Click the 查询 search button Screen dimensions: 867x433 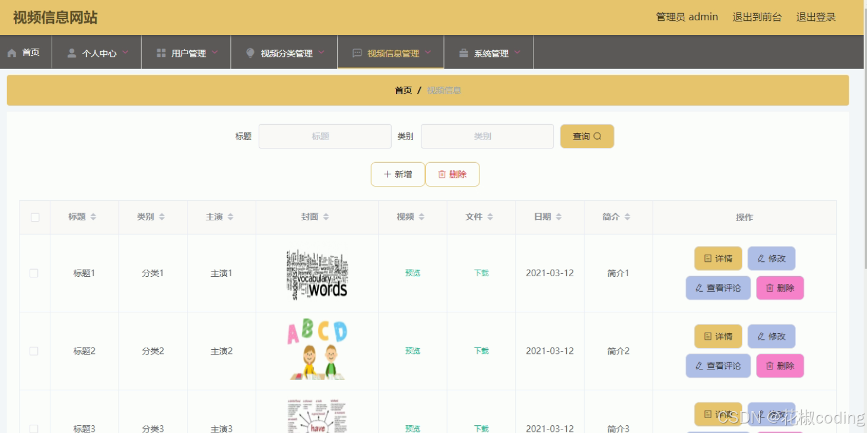click(587, 136)
